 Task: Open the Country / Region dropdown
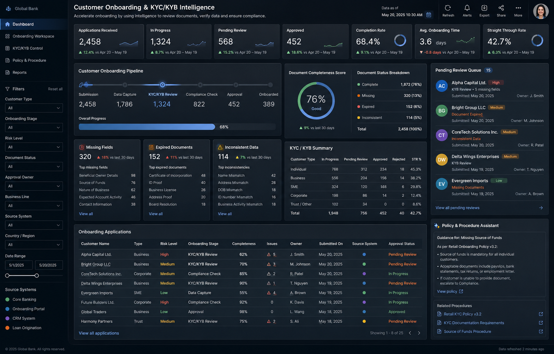34,245
